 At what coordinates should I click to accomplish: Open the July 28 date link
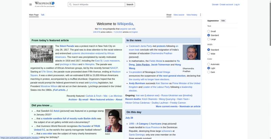pyautogui.click(x=129, y=118)
